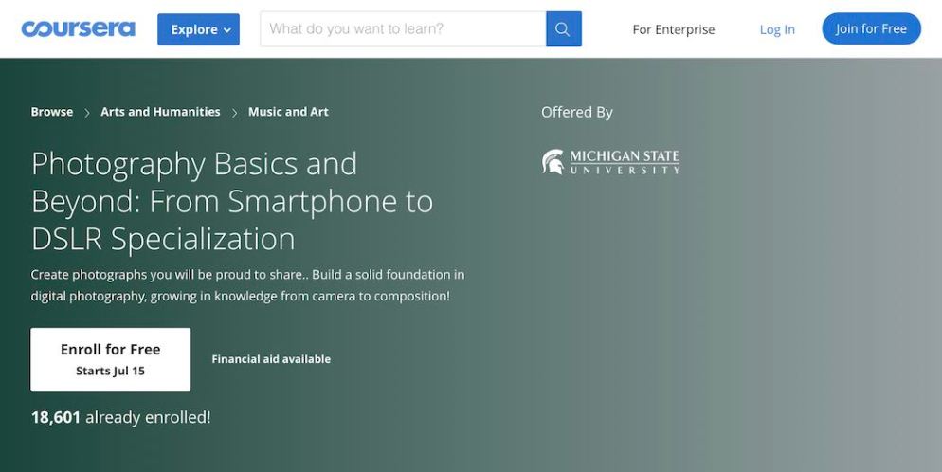Open the For Enterprise page
The height and width of the screenshot is (472, 942).
(674, 29)
